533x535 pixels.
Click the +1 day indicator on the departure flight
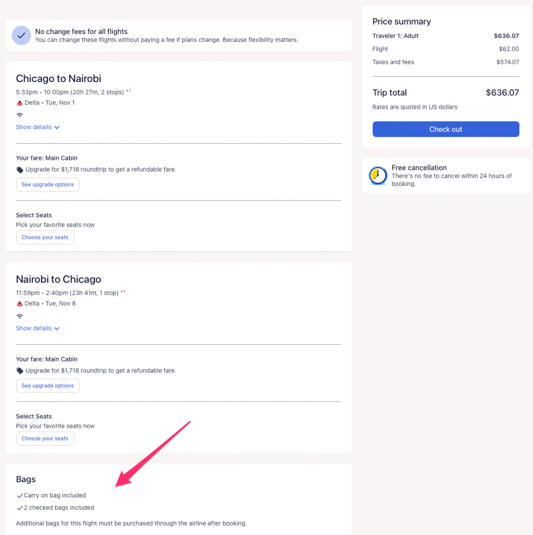pos(128,91)
